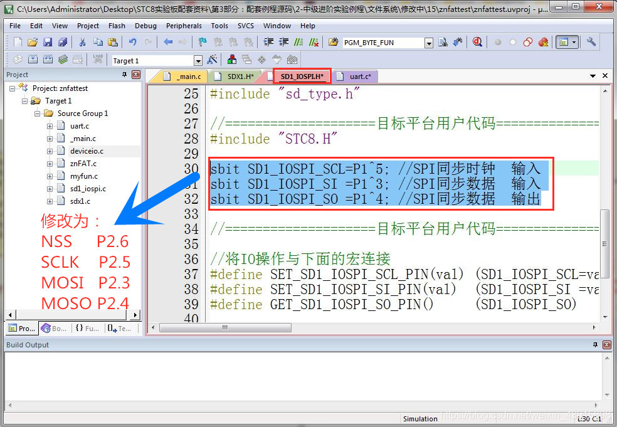Image resolution: width=617 pixels, height=427 pixels.
Task: Select the Templates bottom panel tab
Action: coord(120,328)
